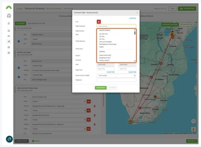Open the user avatar in the sidebar
Viewport: 201px width, 147px height.
[9, 16]
